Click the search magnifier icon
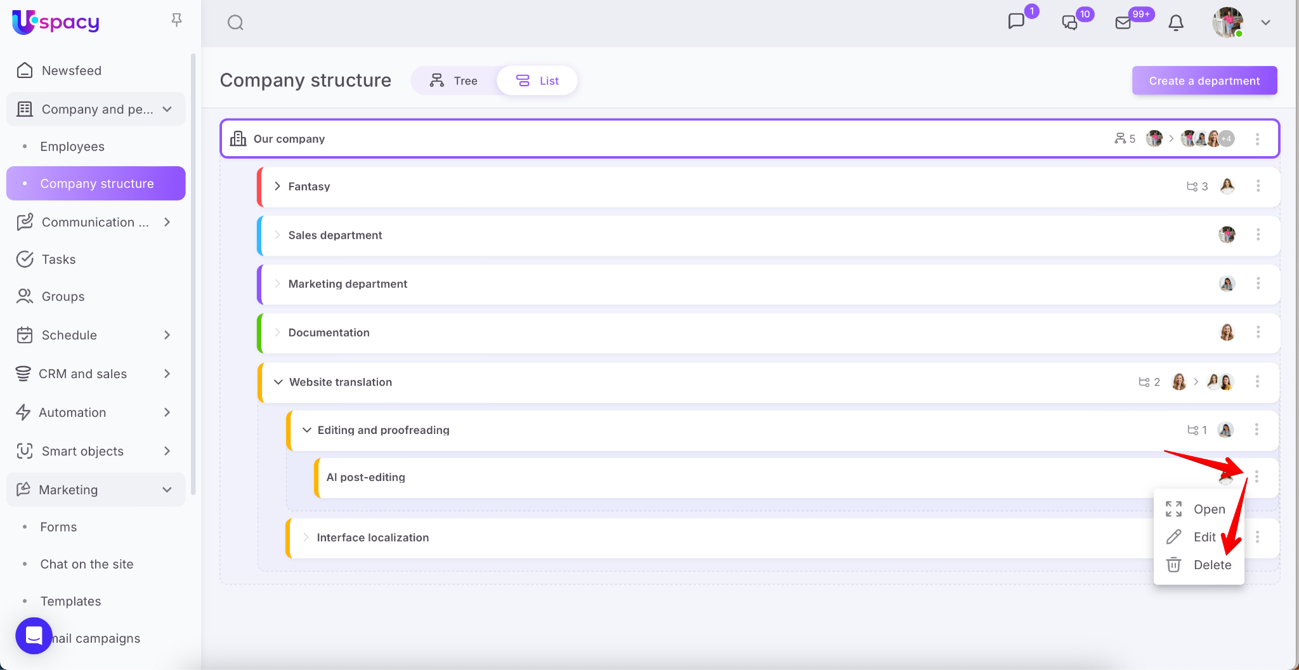Screen dimensions: 1299x670 235,23
